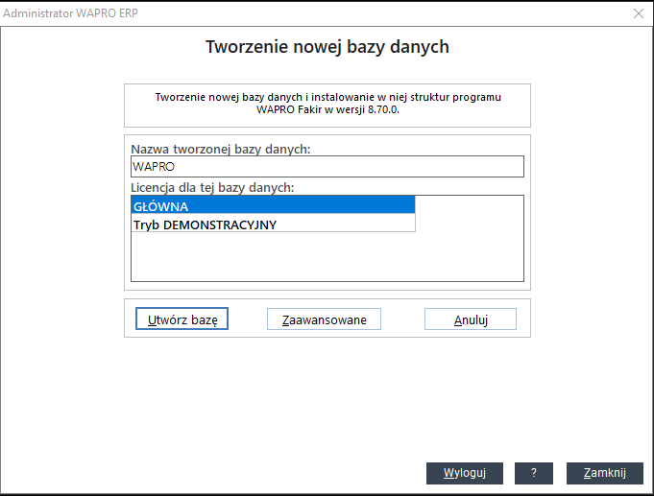Open help with the question mark button
This screenshot has height=496, width=654.
point(534,473)
